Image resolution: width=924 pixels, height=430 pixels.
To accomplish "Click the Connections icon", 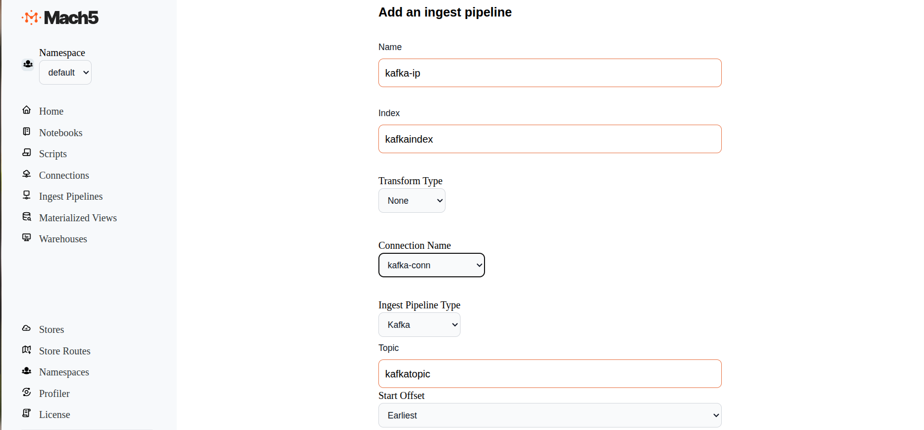I will click(27, 174).
